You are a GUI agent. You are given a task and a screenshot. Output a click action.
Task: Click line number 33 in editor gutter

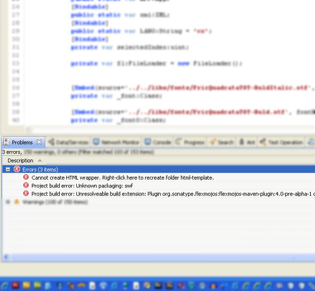click(x=16, y=63)
